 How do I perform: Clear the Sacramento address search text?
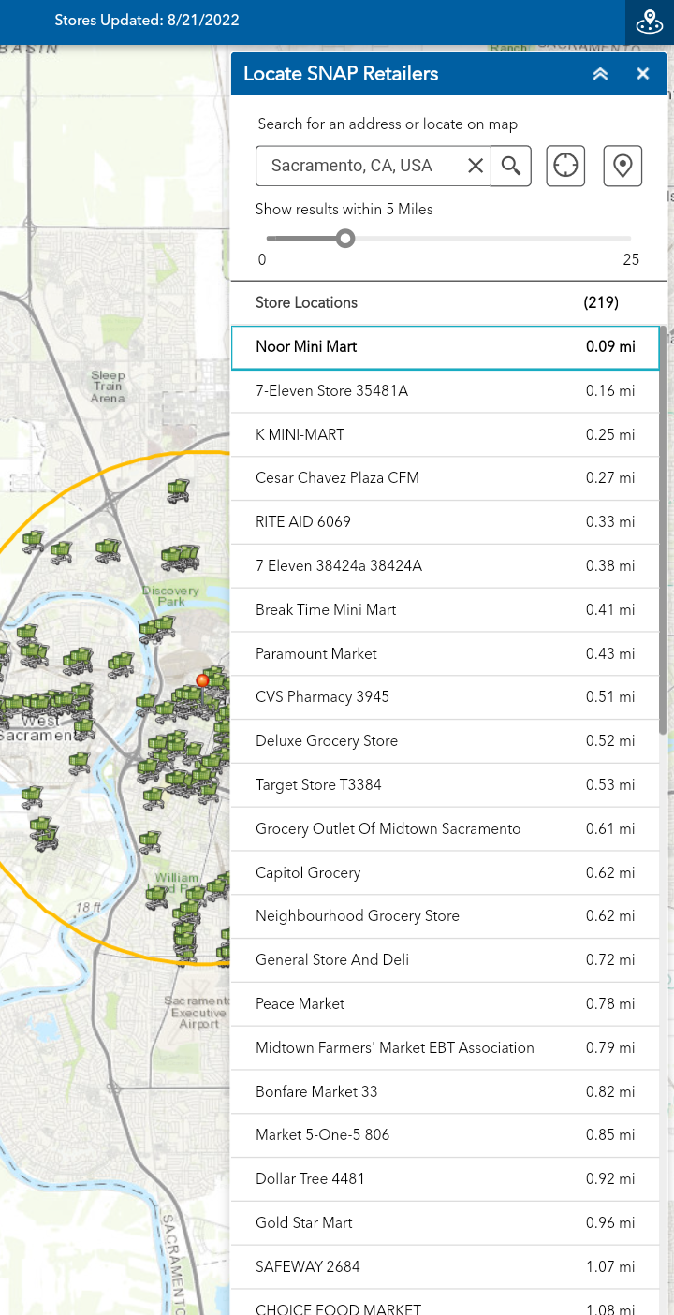click(x=476, y=166)
